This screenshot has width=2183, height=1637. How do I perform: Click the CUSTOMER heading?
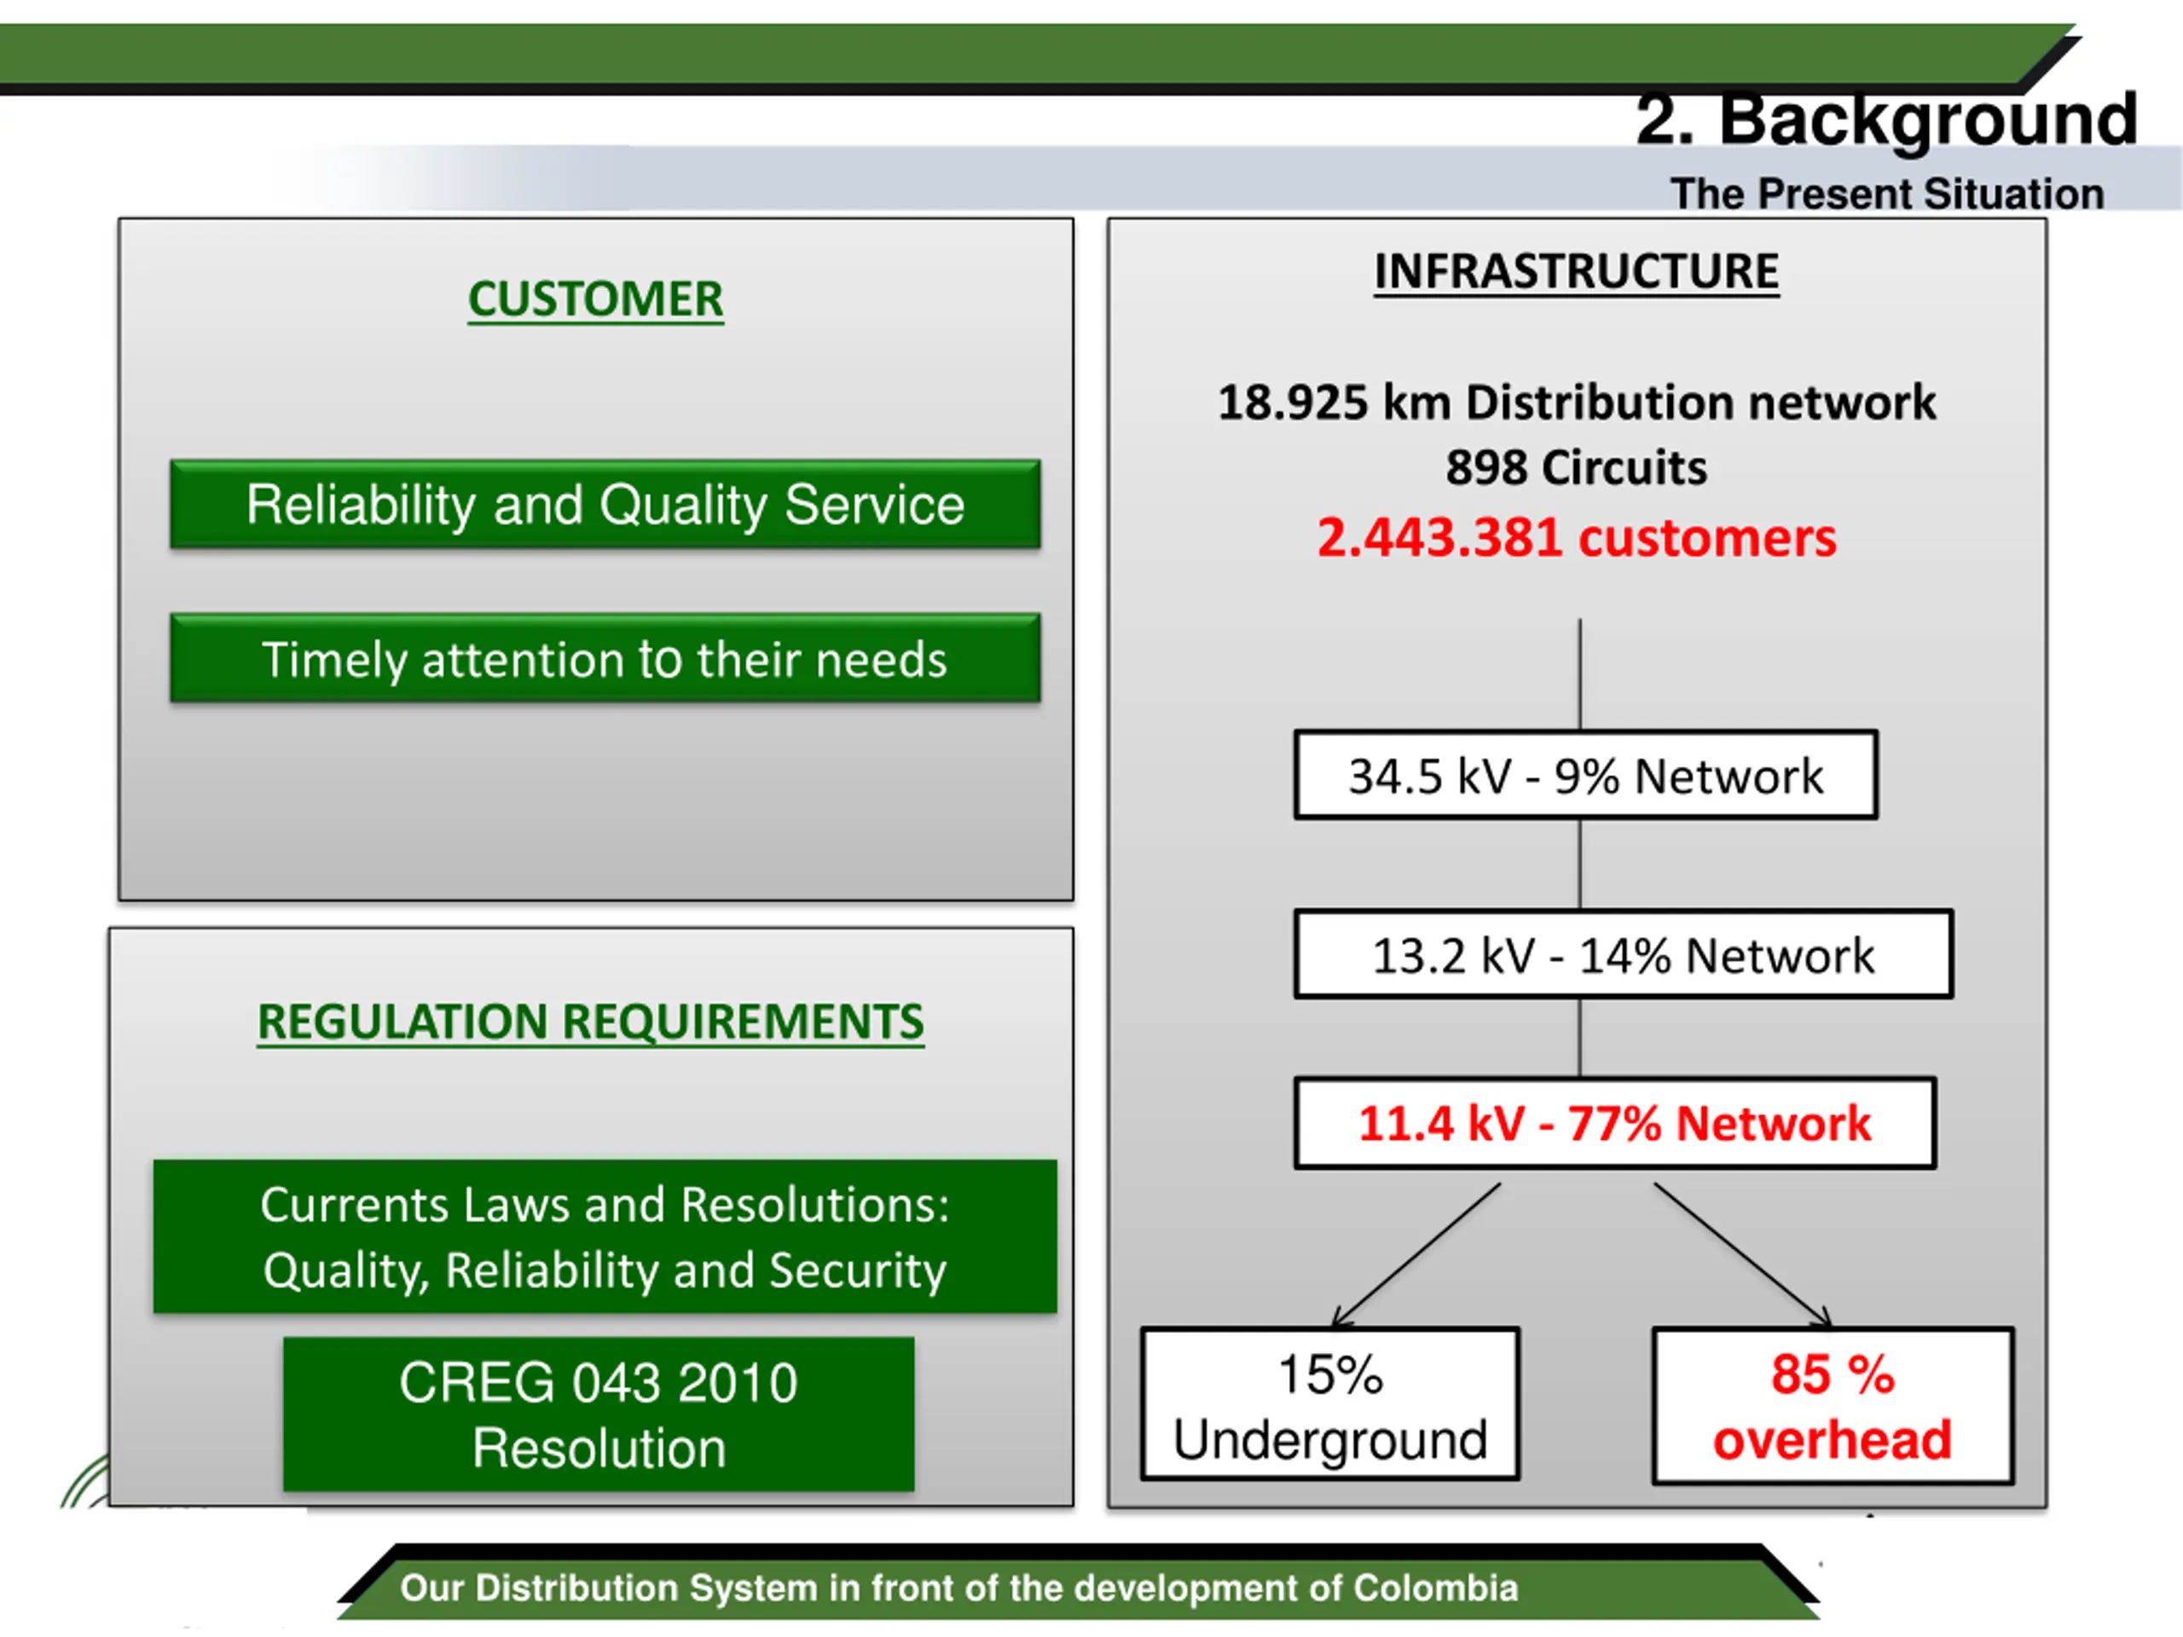(595, 299)
